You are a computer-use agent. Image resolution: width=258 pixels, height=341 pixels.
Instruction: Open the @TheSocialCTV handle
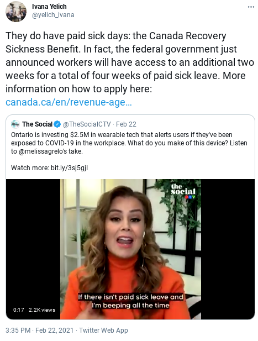[87, 124]
